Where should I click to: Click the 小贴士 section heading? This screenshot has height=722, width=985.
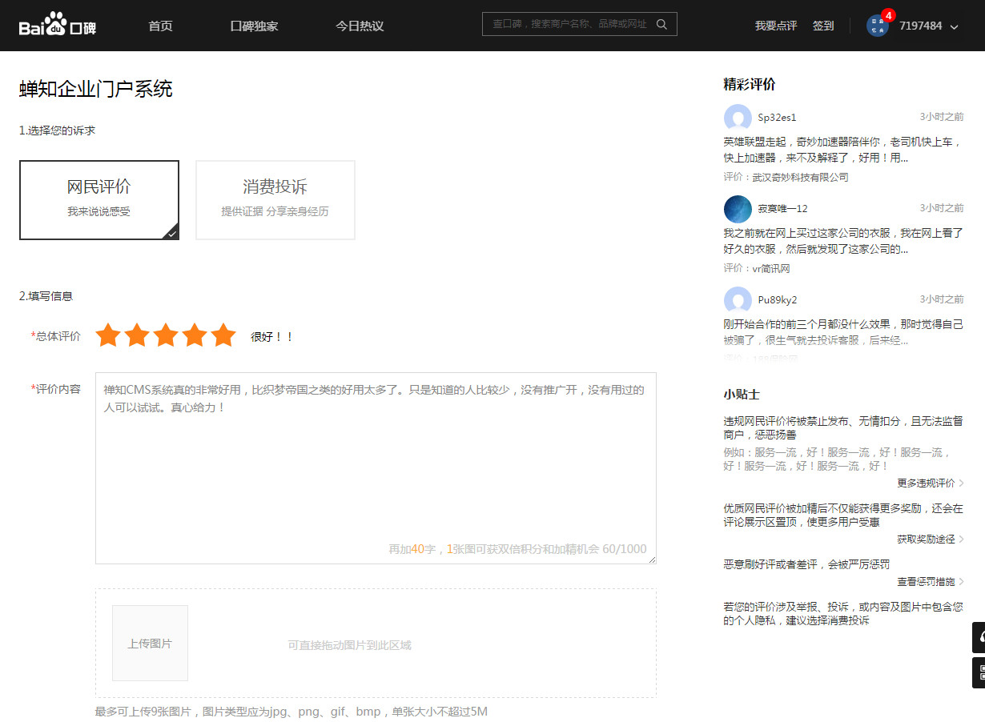[x=742, y=394]
